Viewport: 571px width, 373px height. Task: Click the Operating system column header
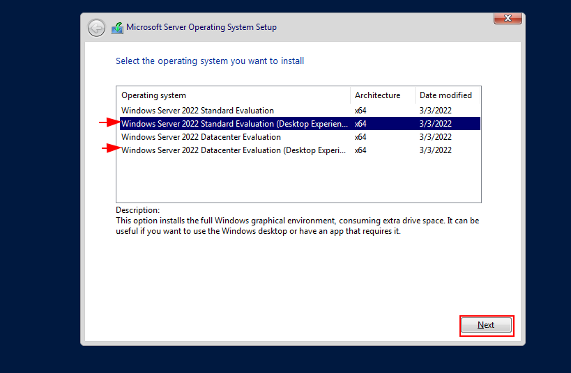[x=234, y=95]
